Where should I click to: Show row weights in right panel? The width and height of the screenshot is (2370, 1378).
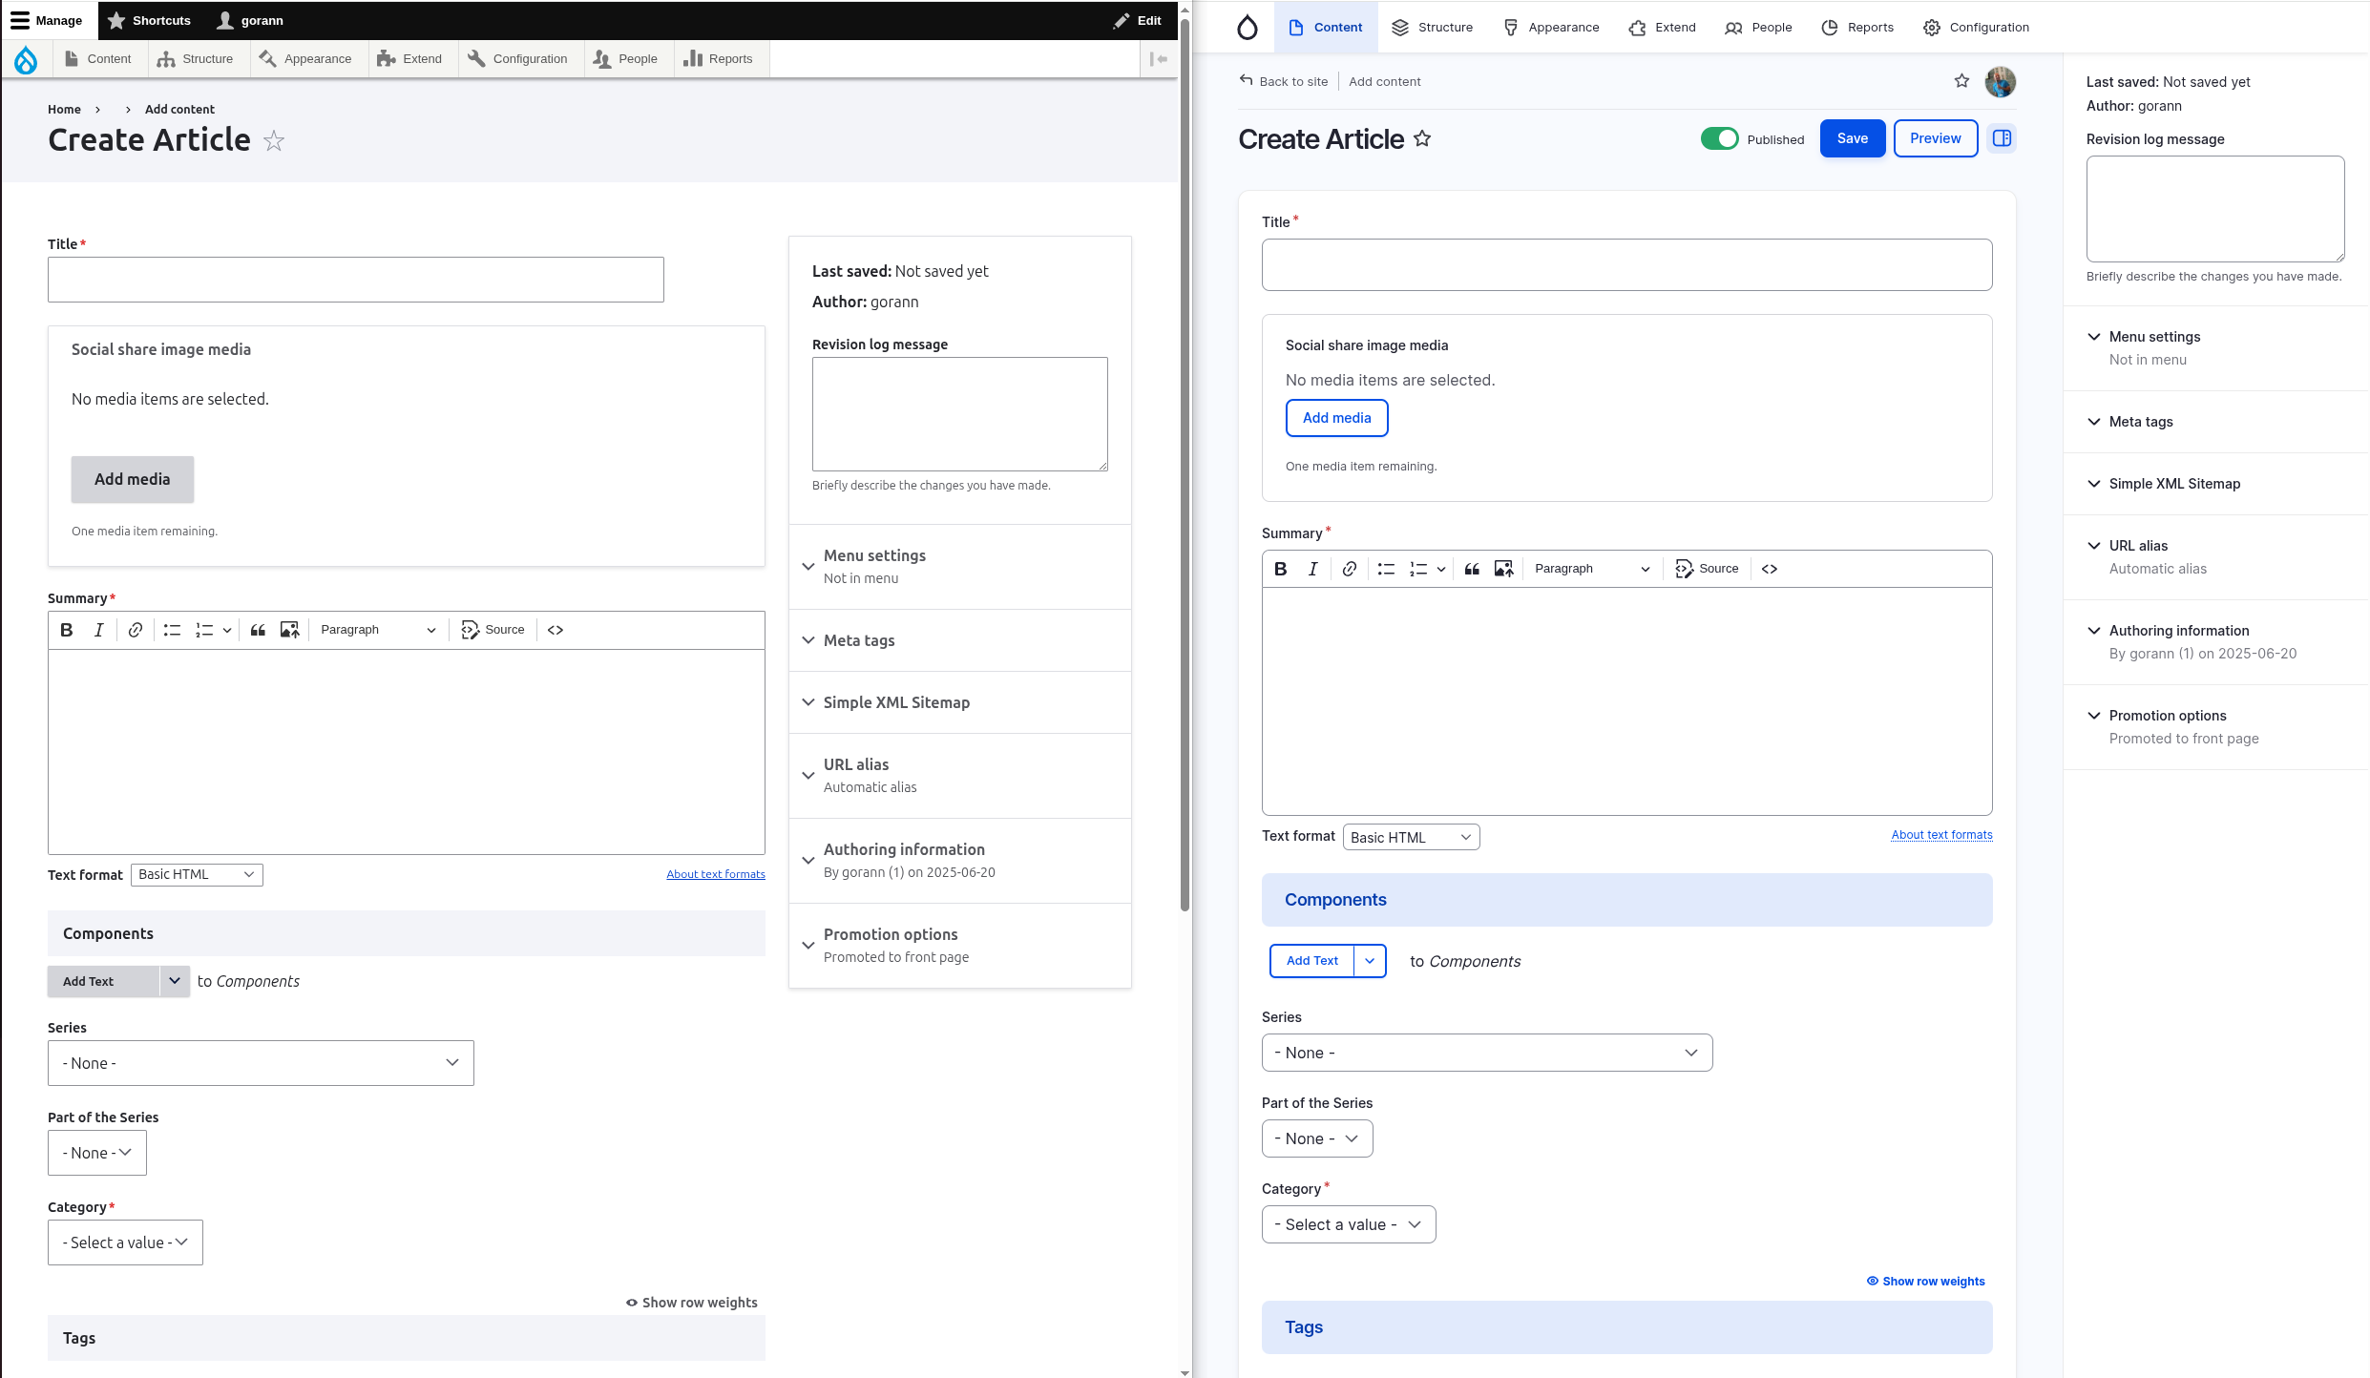coord(1926,1281)
